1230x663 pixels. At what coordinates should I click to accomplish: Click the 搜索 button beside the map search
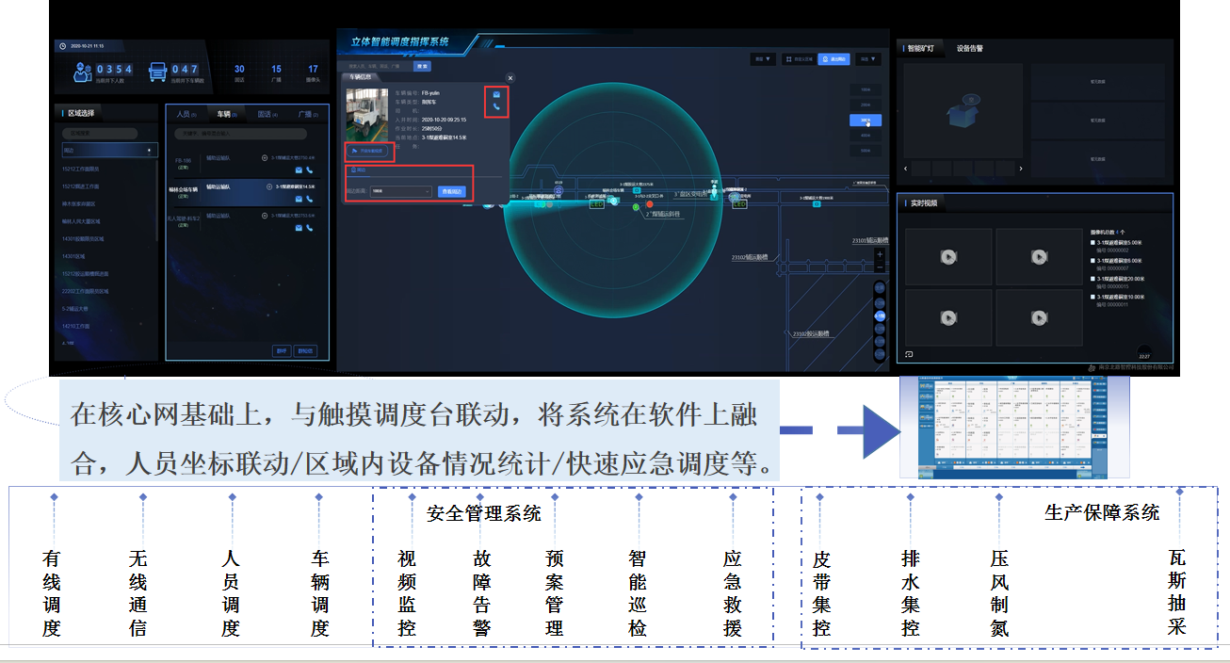click(422, 66)
